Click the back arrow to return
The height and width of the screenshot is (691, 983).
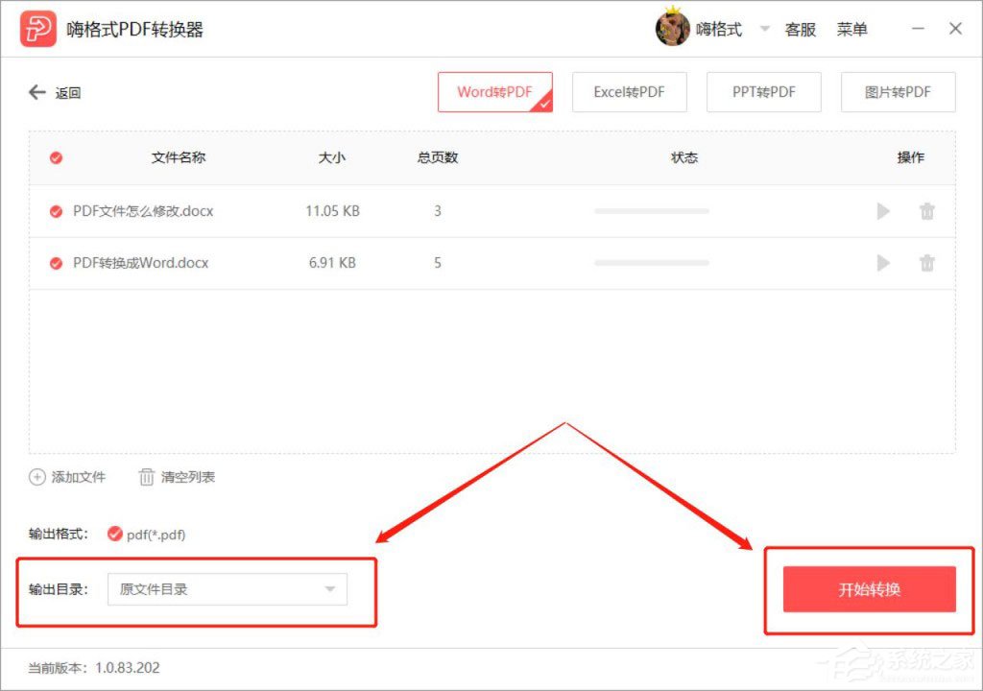[36, 92]
